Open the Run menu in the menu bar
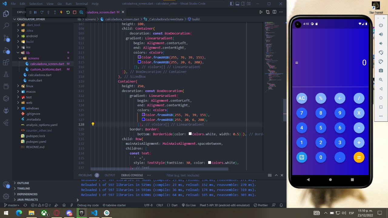The image size is (388, 218). (69, 4)
